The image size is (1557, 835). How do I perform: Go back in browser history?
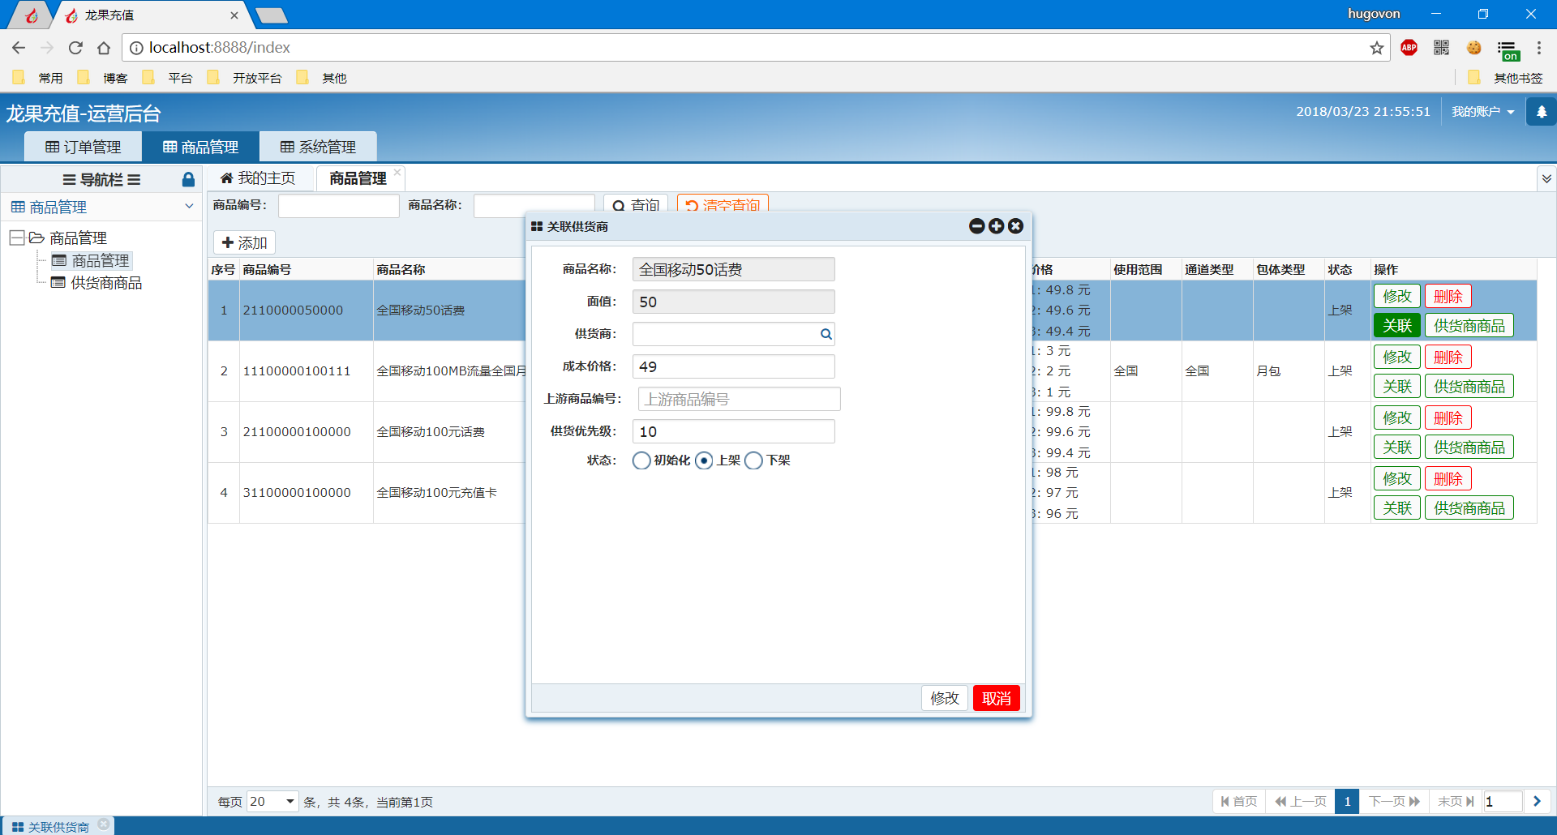[19, 48]
